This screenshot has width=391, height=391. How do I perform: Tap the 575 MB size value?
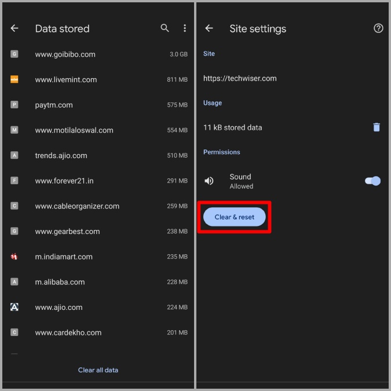177,105
